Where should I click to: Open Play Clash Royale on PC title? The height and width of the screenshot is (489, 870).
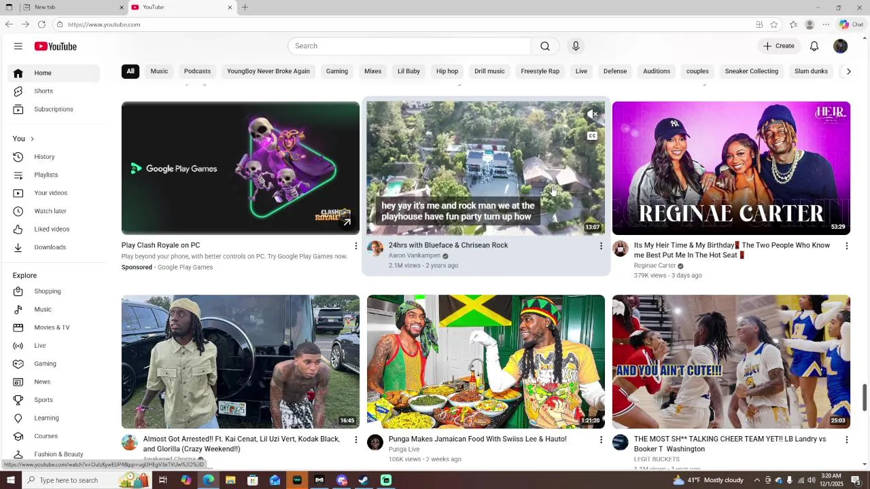[x=160, y=246]
